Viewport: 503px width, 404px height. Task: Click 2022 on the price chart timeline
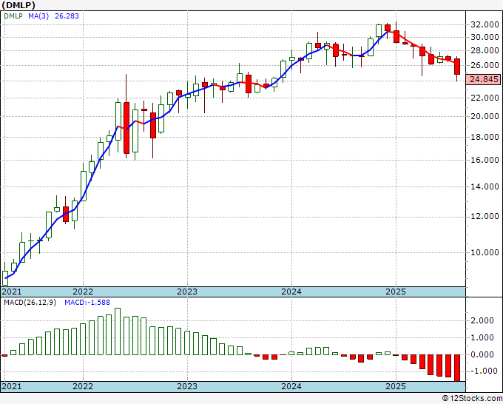coord(83,292)
